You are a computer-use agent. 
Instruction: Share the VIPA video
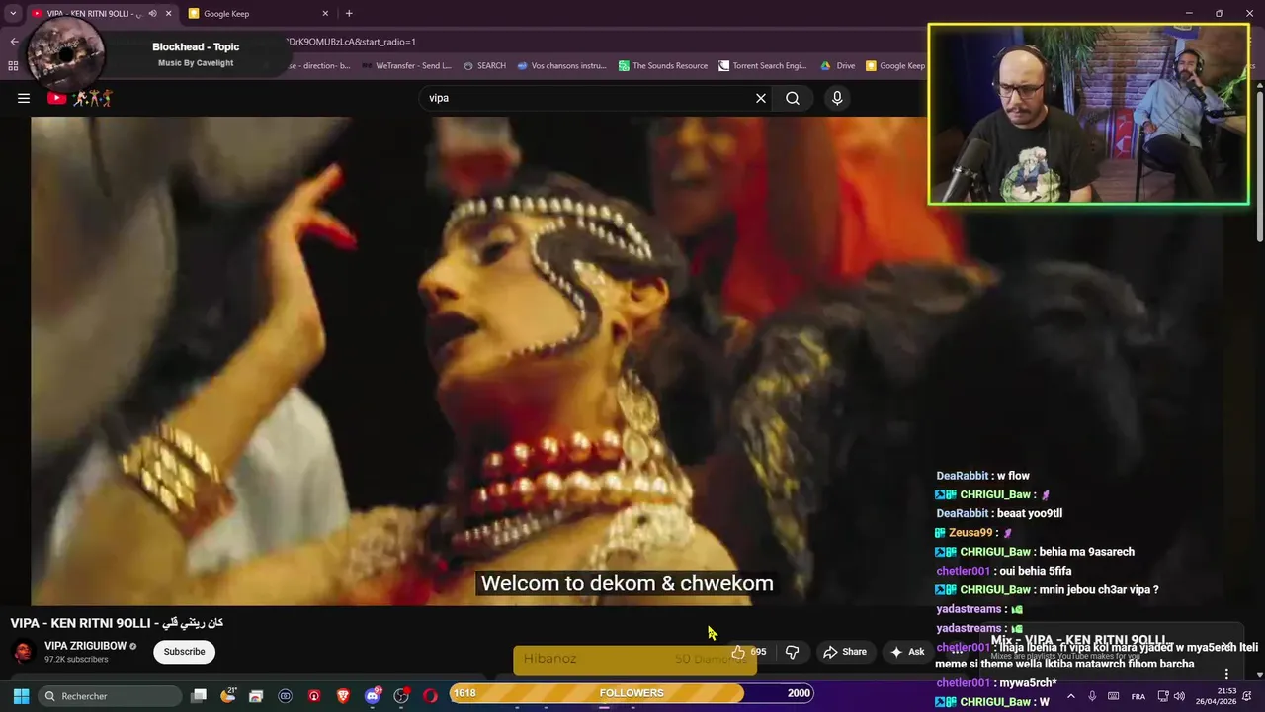pyautogui.click(x=845, y=652)
